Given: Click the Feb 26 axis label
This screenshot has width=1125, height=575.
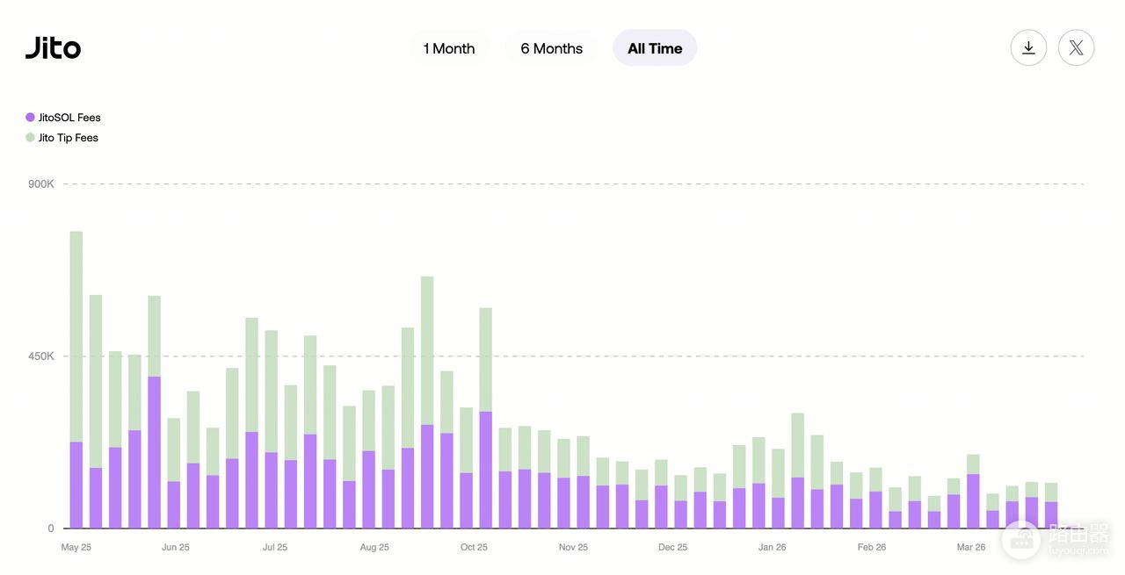Looking at the screenshot, I should coord(872,547).
